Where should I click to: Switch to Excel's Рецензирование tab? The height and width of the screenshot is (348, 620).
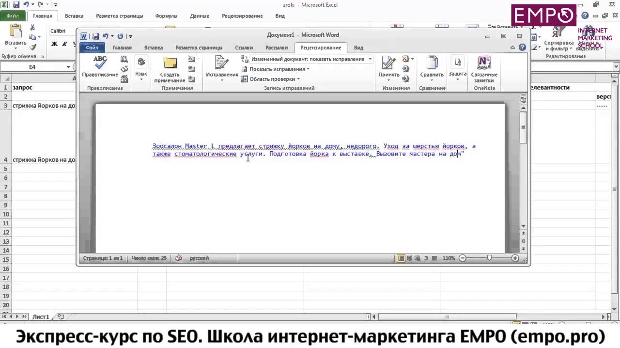pyautogui.click(x=242, y=16)
